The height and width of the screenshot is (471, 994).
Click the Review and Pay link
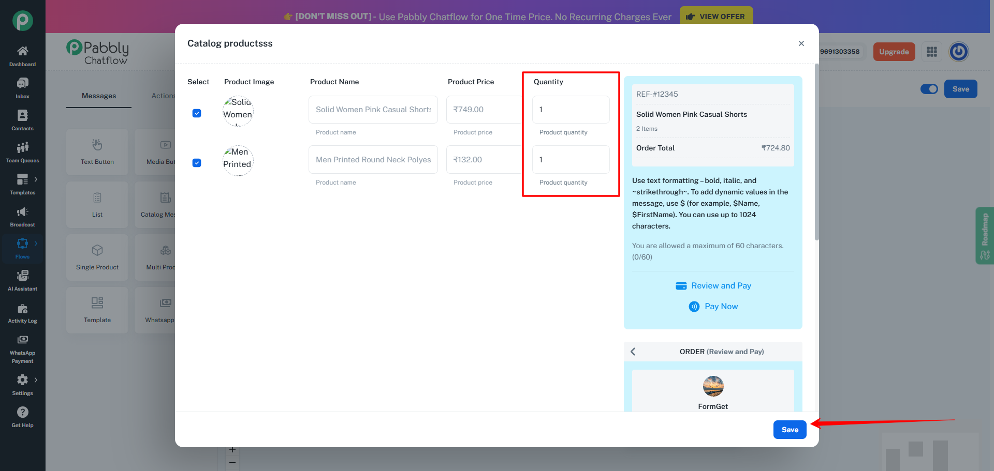pos(721,286)
